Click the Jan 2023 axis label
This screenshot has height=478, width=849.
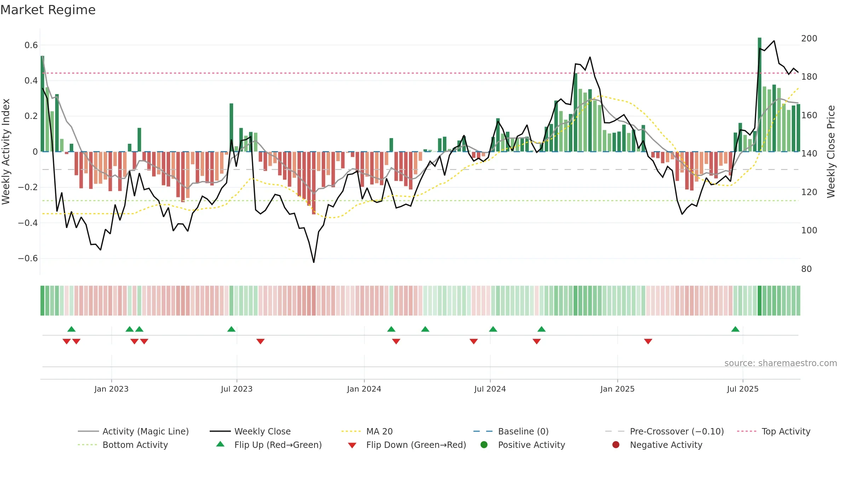(111, 389)
